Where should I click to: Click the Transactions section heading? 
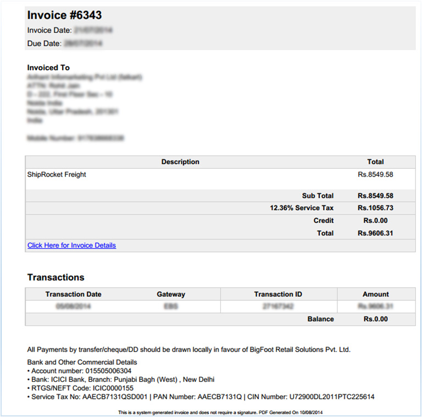pos(55,277)
